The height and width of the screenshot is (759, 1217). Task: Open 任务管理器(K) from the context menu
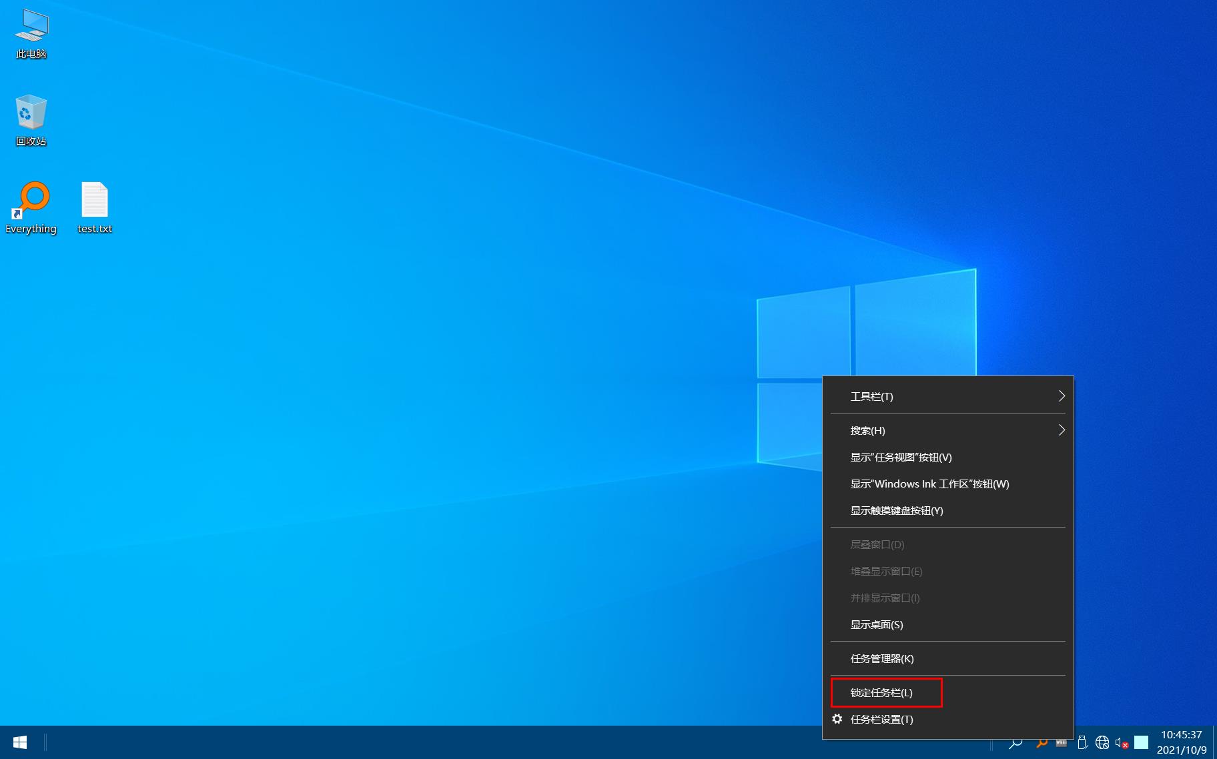pyautogui.click(x=948, y=658)
